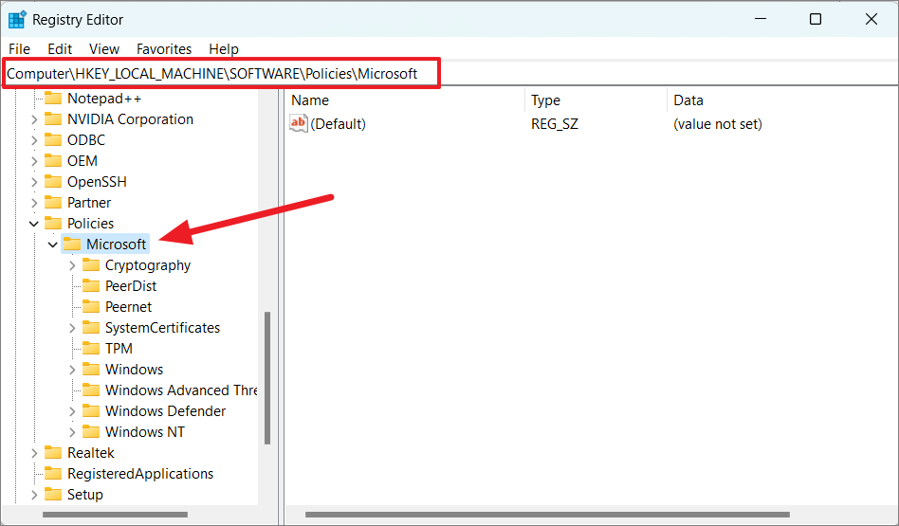Click the RegisteredApplications folder icon
This screenshot has height=526, width=899.
[53, 474]
